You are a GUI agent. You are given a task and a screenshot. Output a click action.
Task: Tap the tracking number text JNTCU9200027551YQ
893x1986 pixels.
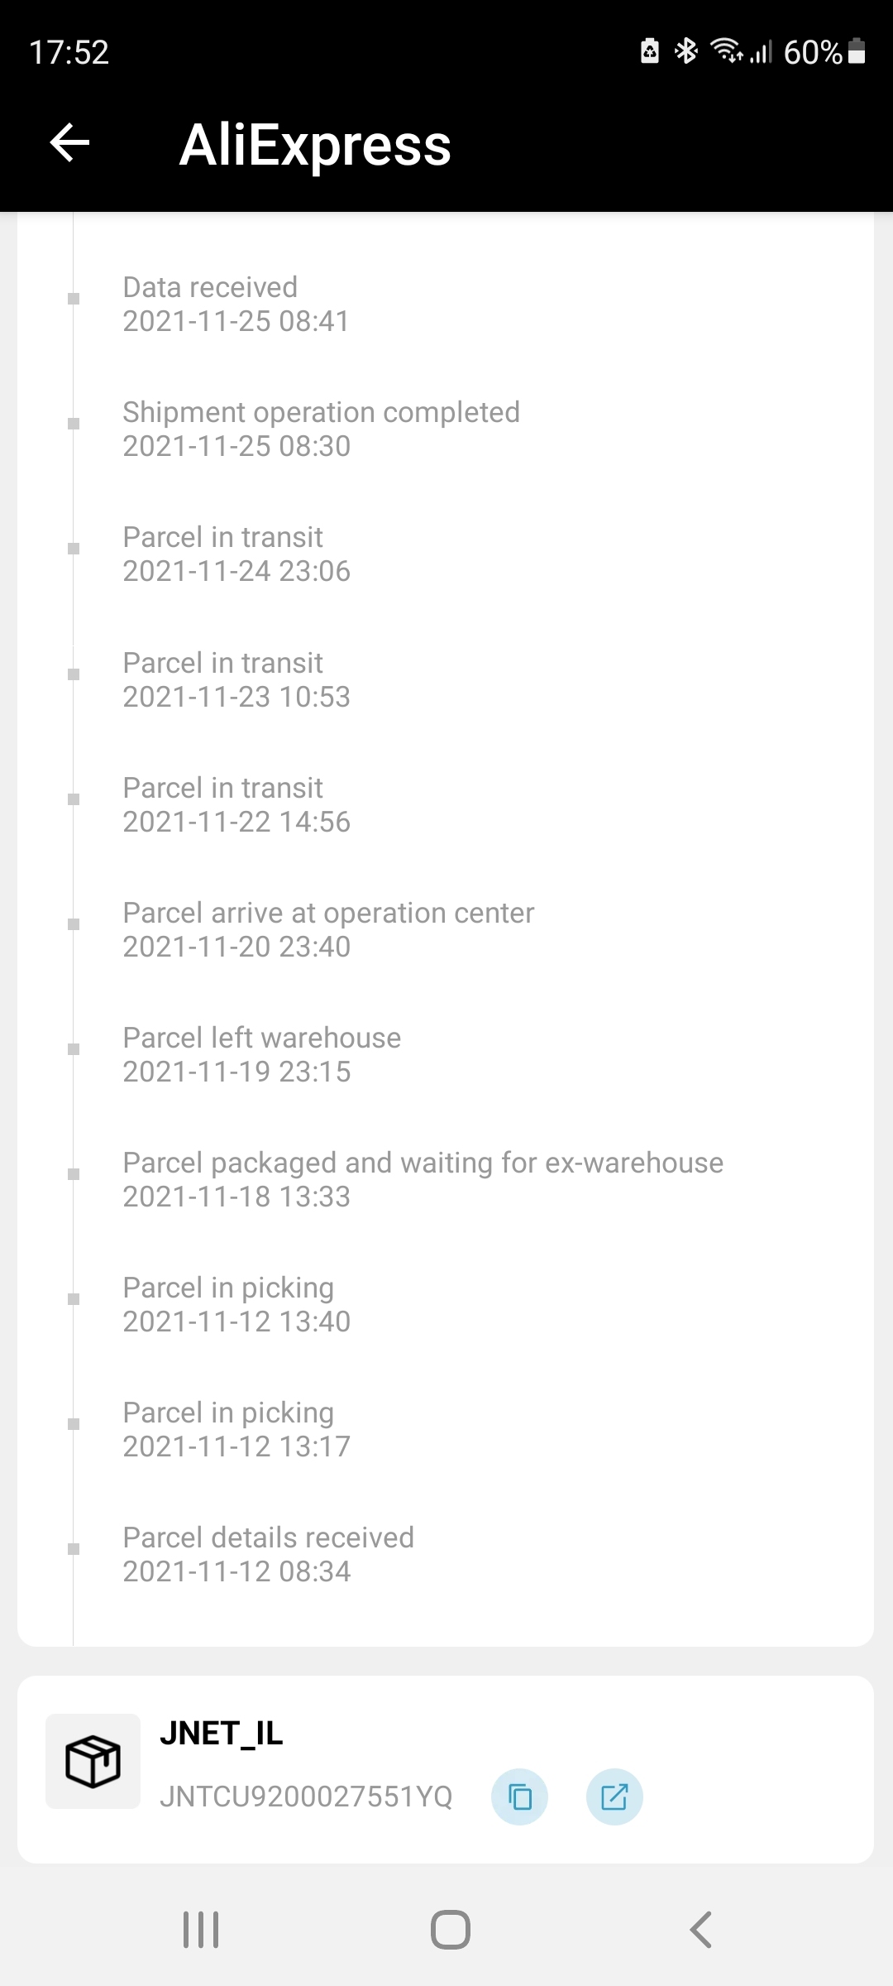point(306,1797)
